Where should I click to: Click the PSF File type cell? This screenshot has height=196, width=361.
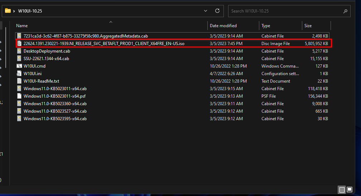coord(269,96)
